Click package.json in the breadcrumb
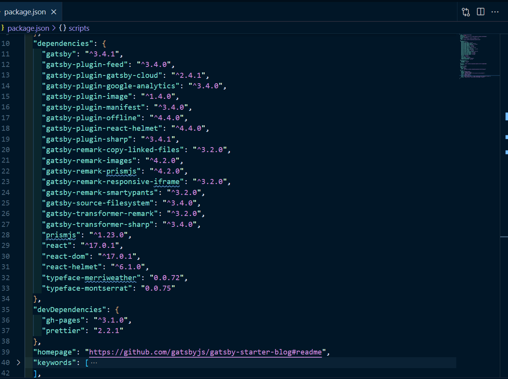 28,28
